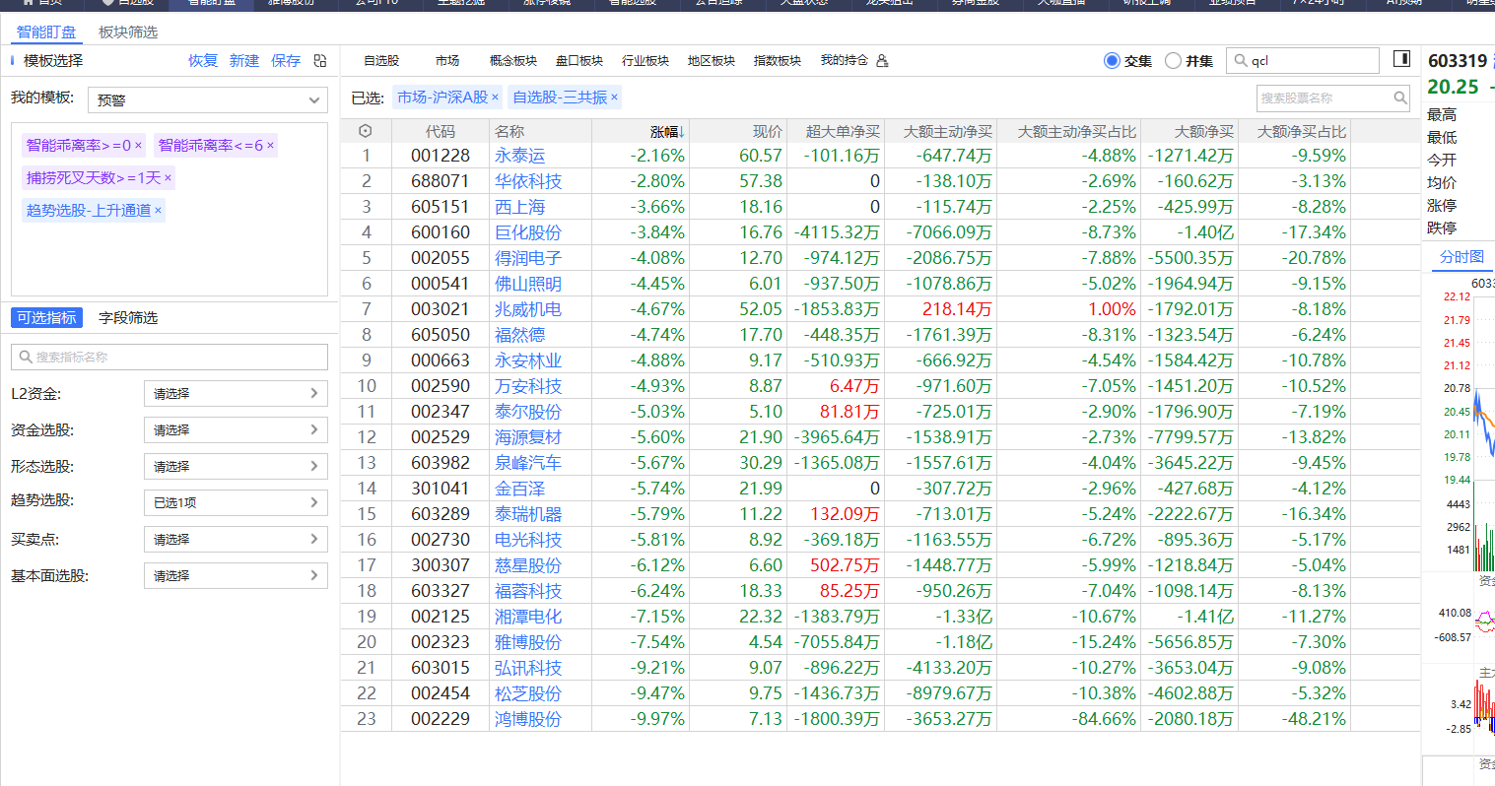Click the 603319 stock code in side panel

1458,61
